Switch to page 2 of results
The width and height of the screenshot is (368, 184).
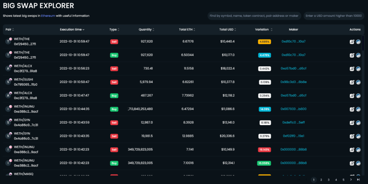pyautogui.click(x=321, y=180)
